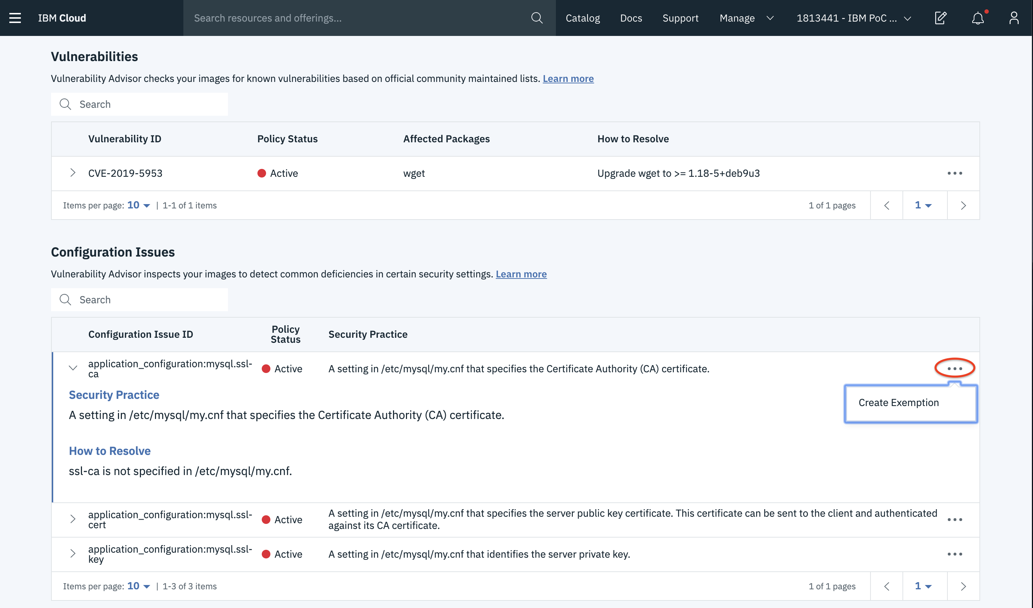Screen dimensions: 1033x608
Task: Click the Security Practice column header
Action: coord(368,334)
